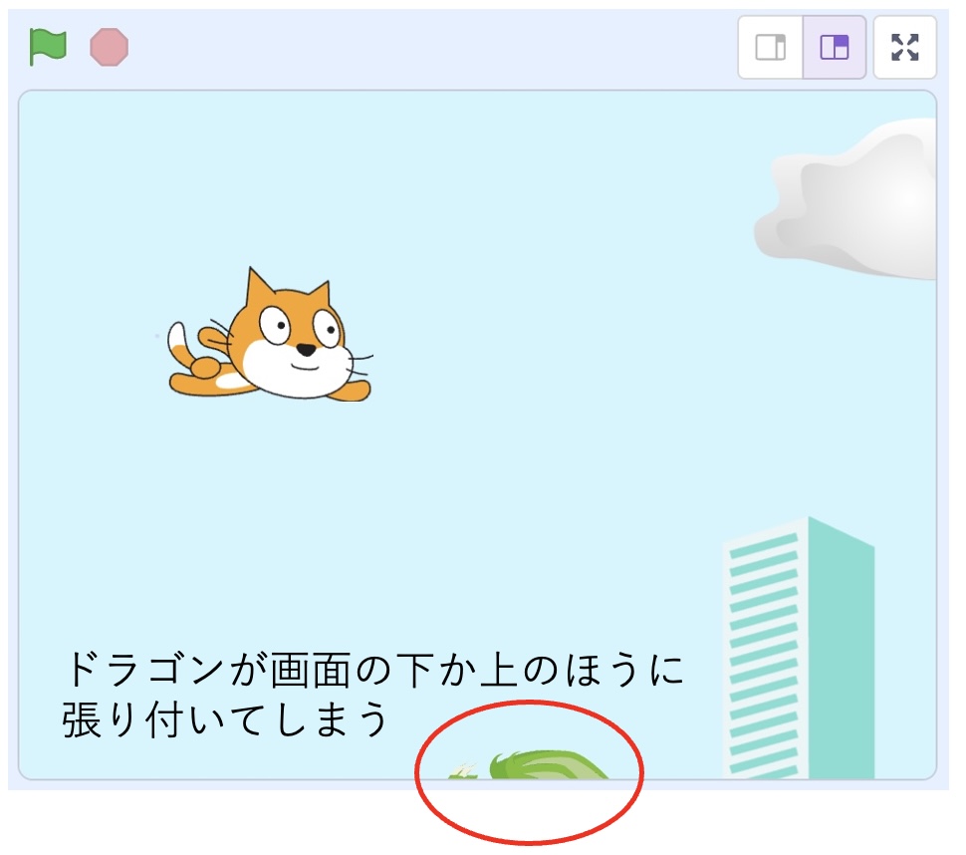Click the green flag to start project

(48, 47)
